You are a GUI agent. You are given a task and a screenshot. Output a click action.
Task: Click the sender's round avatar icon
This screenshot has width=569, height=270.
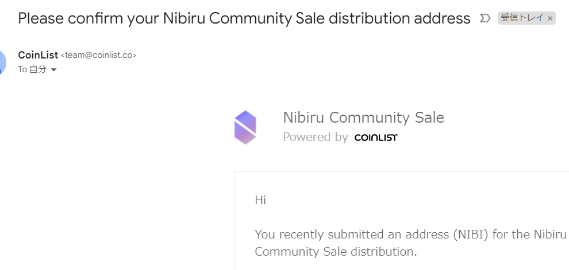pos(3,62)
